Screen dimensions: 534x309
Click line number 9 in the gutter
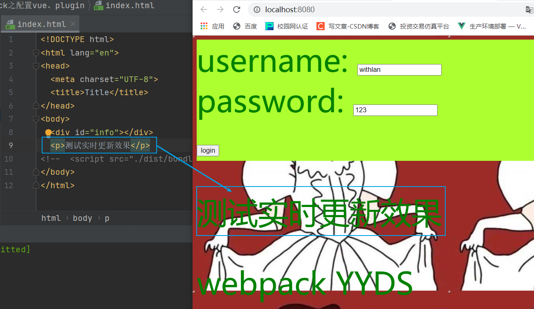point(11,146)
